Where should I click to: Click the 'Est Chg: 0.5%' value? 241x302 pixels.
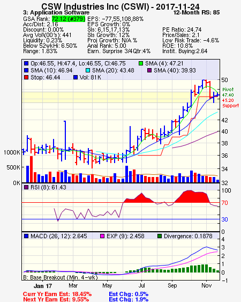129,294
